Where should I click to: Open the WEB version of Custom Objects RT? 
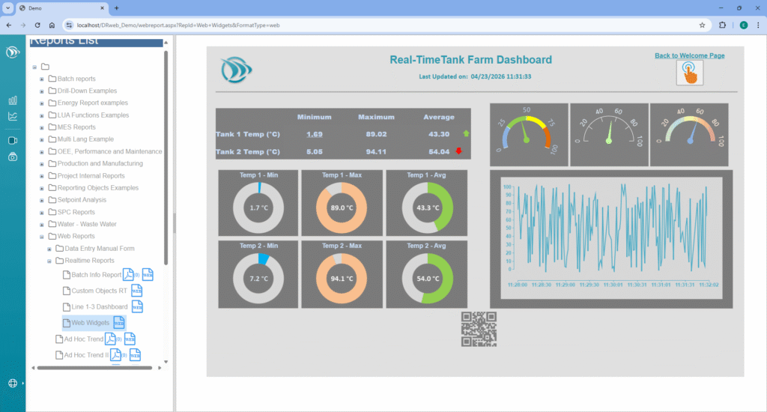coord(136,291)
